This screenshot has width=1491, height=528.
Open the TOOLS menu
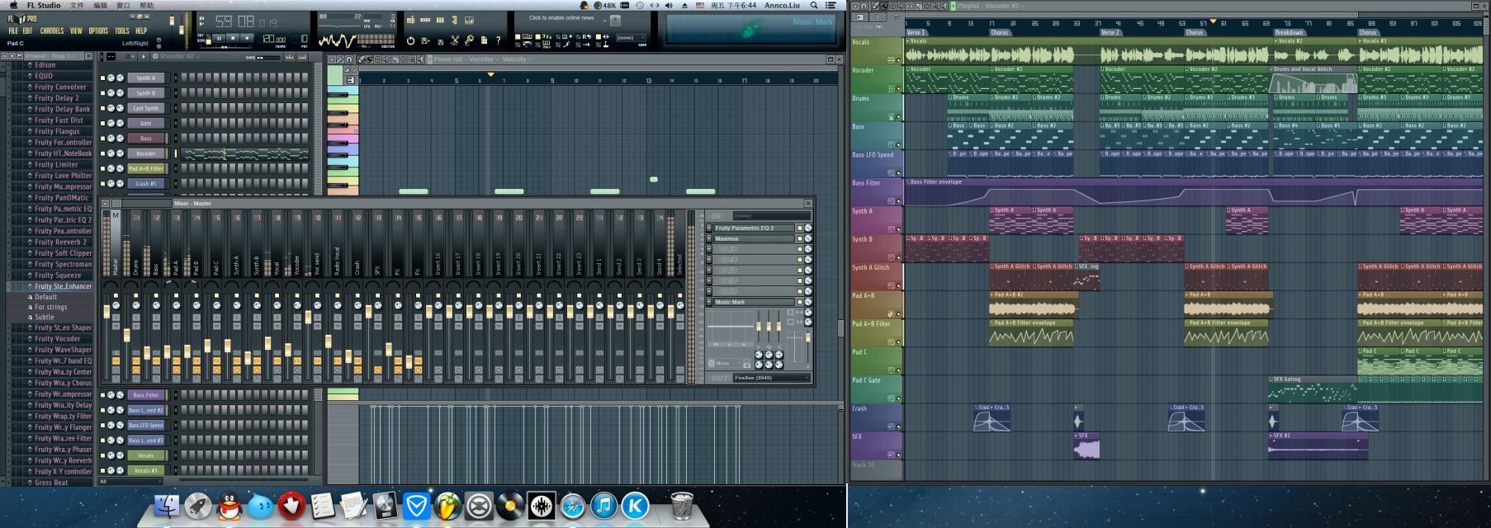[x=121, y=31]
